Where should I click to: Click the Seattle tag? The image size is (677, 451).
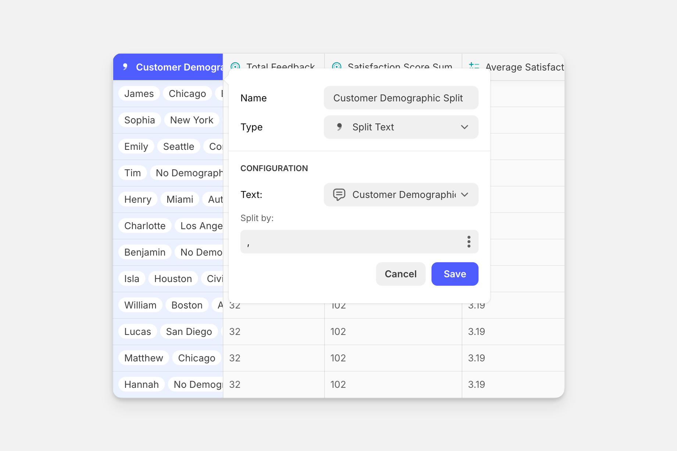click(x=179, y=147)
